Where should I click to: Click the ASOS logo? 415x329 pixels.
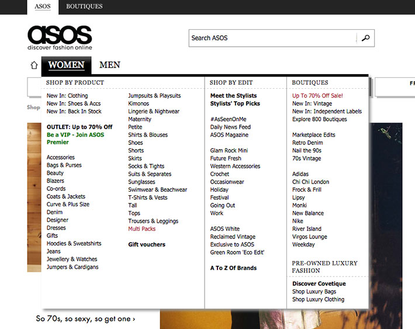60,38
